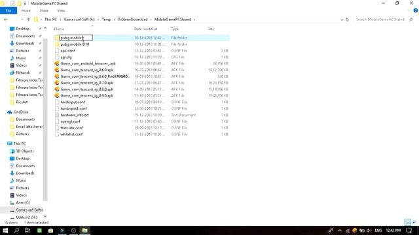Viewport: 419px width, 235px height.
Task: Open Action Center notifications icon
Action: [409, 230]
